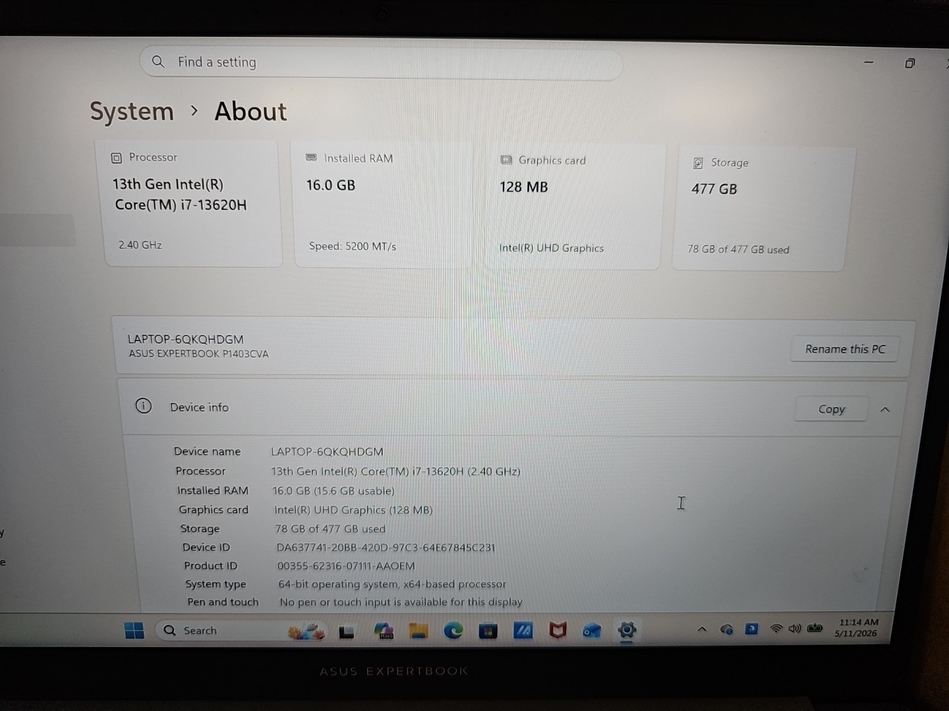The image size is (949, 711).
Task: Open McAfee from the taskbar
Action: point(558,631)
